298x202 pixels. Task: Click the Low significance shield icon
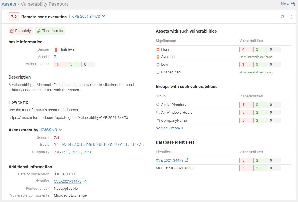(158, 65)
